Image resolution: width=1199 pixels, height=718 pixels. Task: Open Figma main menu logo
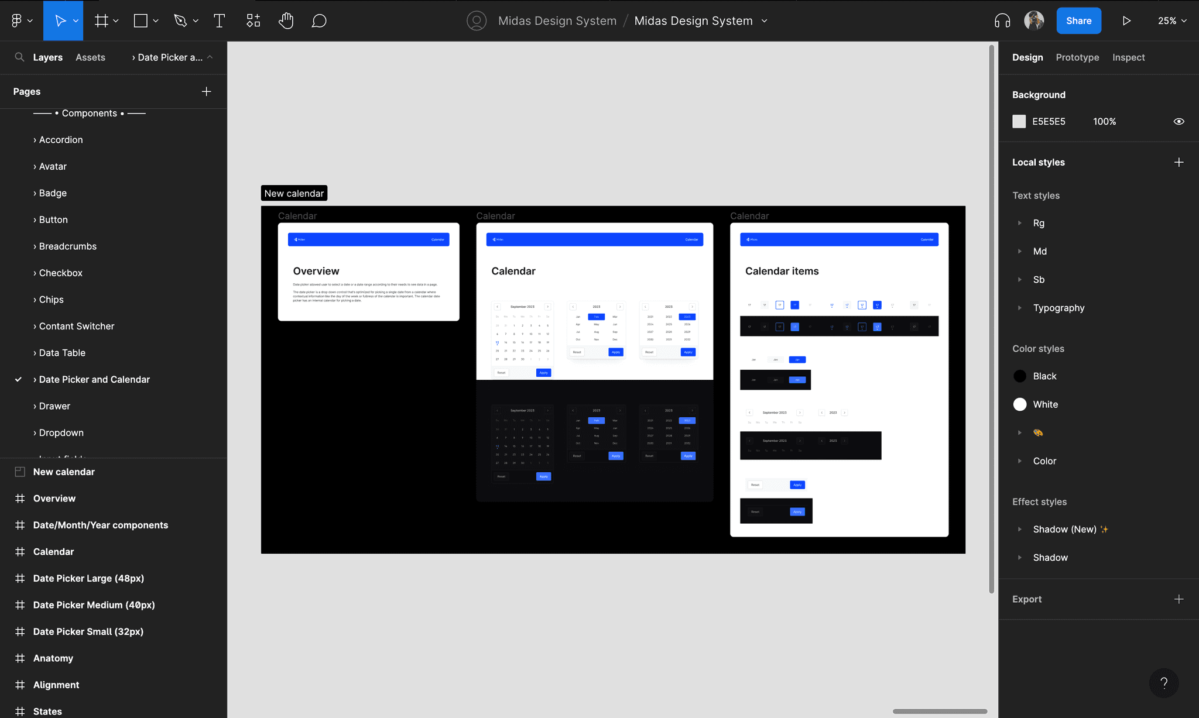[17, 21]
